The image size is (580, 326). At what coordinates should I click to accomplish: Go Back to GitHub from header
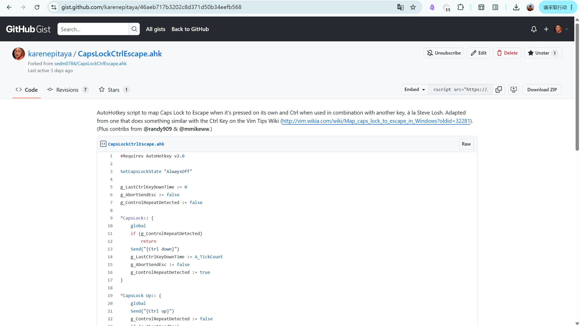[190, 29]
